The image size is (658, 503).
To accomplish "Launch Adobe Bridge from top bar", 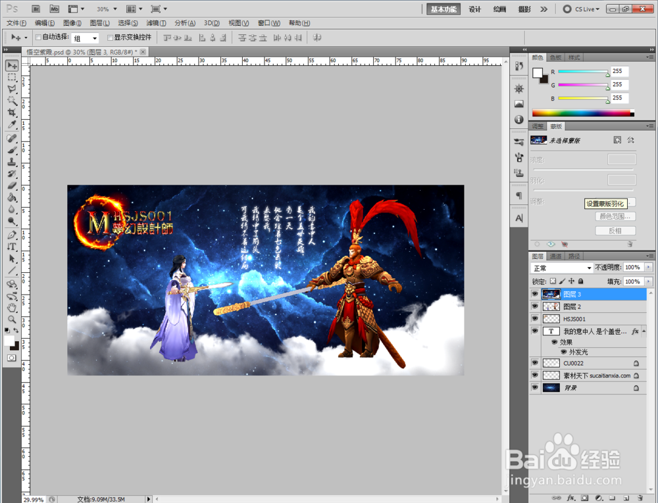I will [36, 9].
